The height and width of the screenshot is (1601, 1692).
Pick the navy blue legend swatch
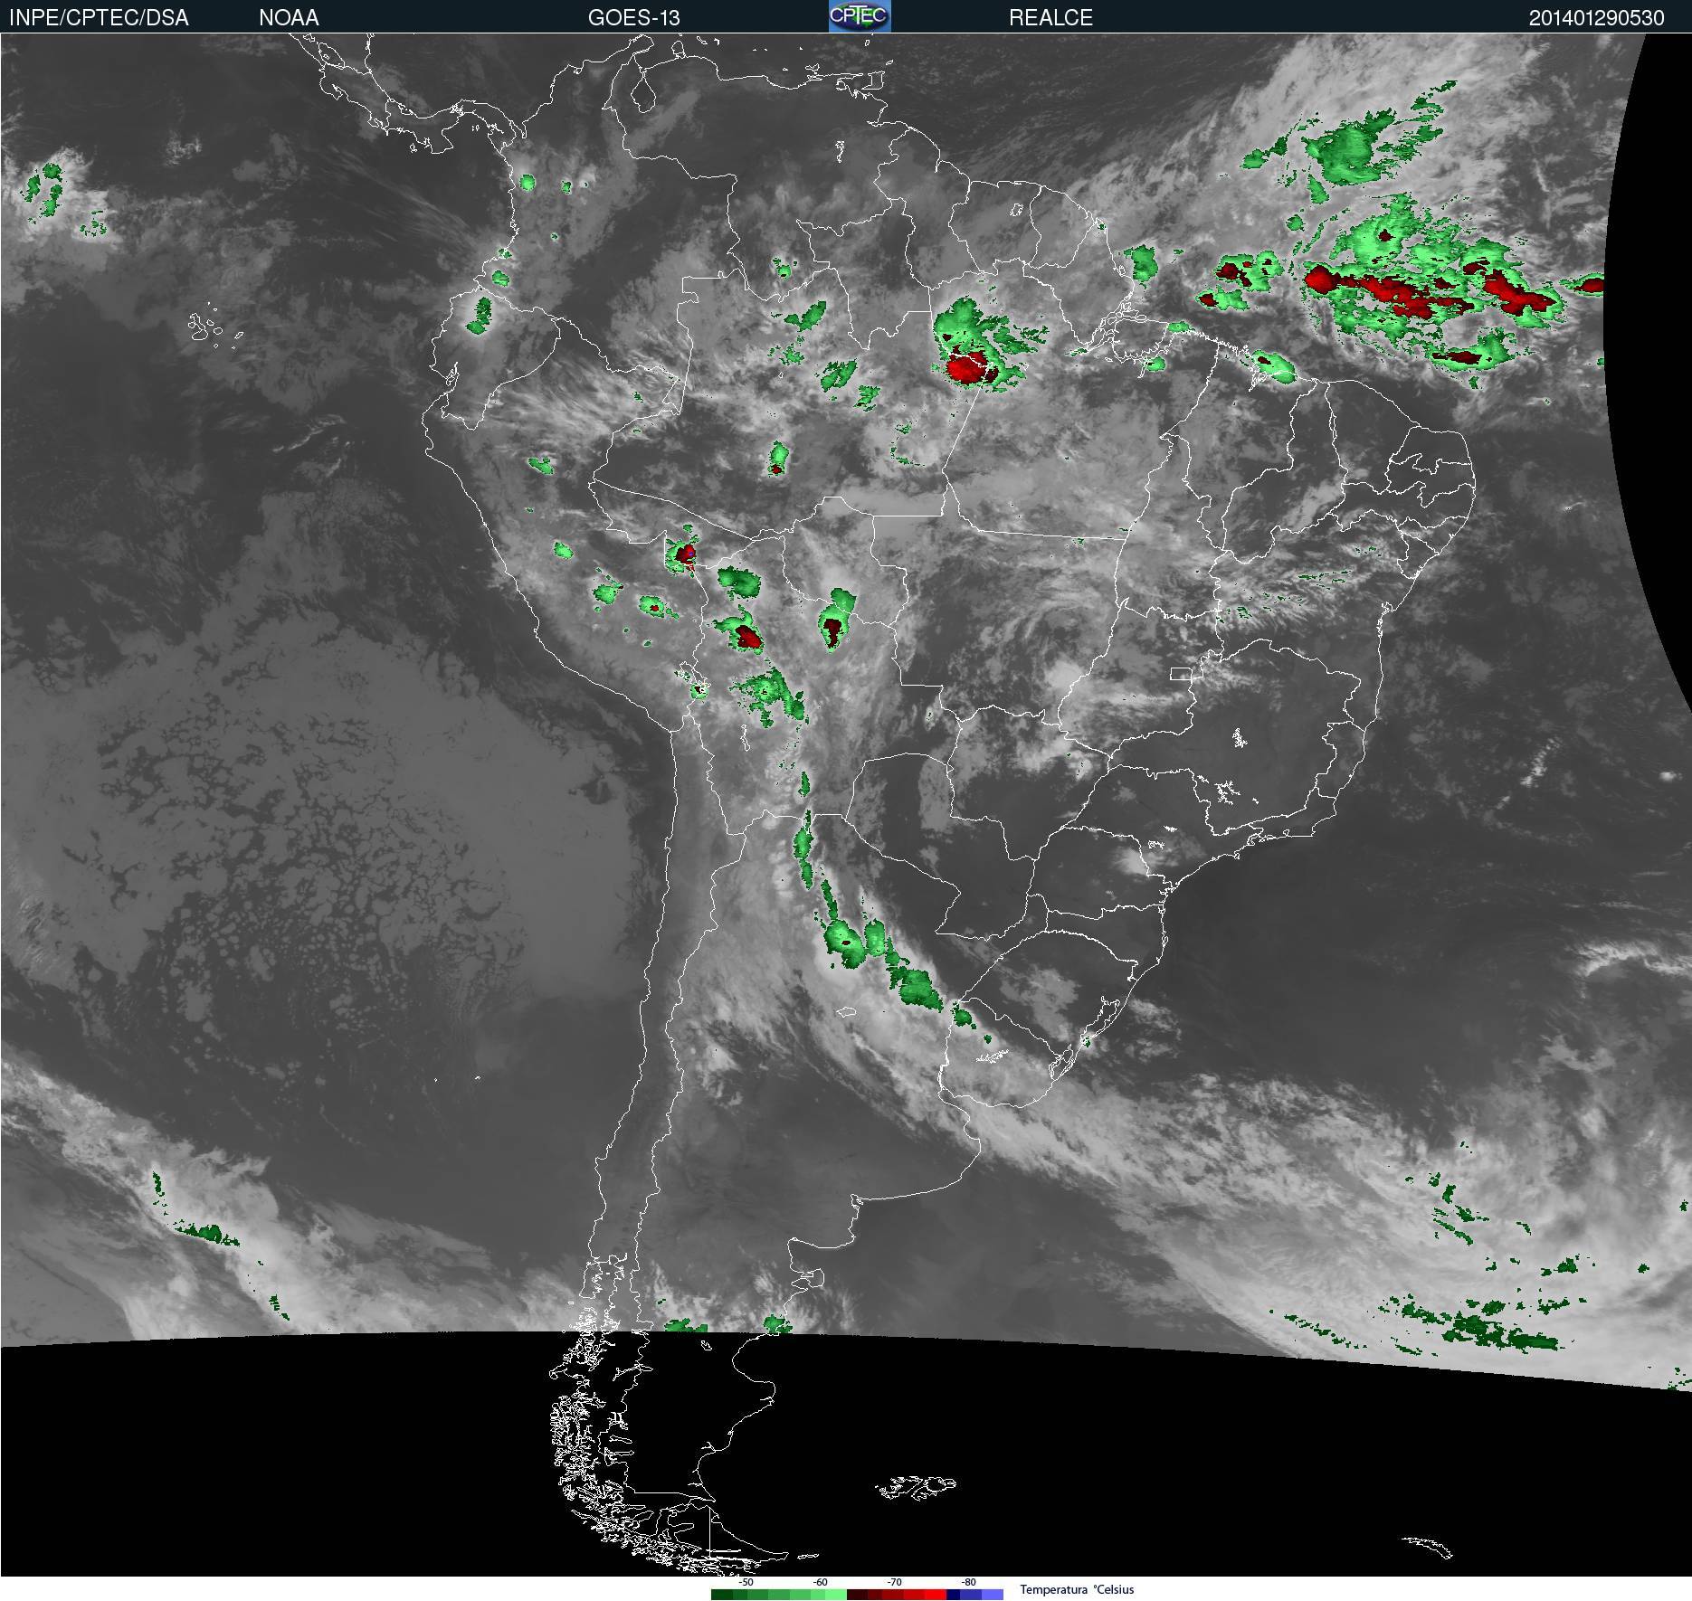[x=953, y=1595]
